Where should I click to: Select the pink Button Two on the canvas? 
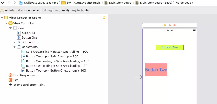(x=156, y=70)
